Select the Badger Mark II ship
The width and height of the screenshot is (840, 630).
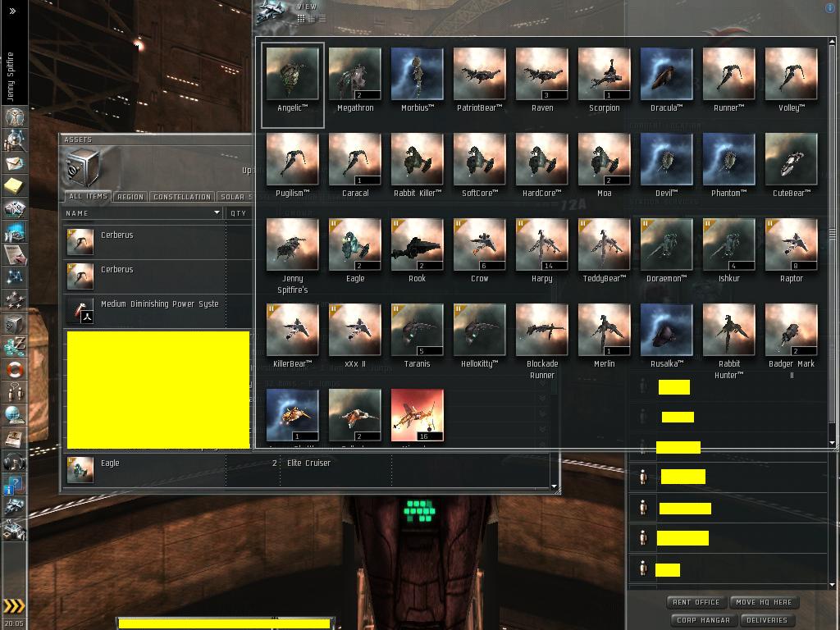pos(792,341)
